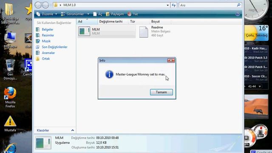This screenshot has height=153, width=272.
Task: Click Tamam button in Info dialog
Action: tap(161, 92)
